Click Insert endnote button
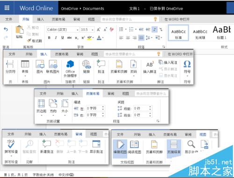This screenshot has width=234, height=178. pos(168,62)
